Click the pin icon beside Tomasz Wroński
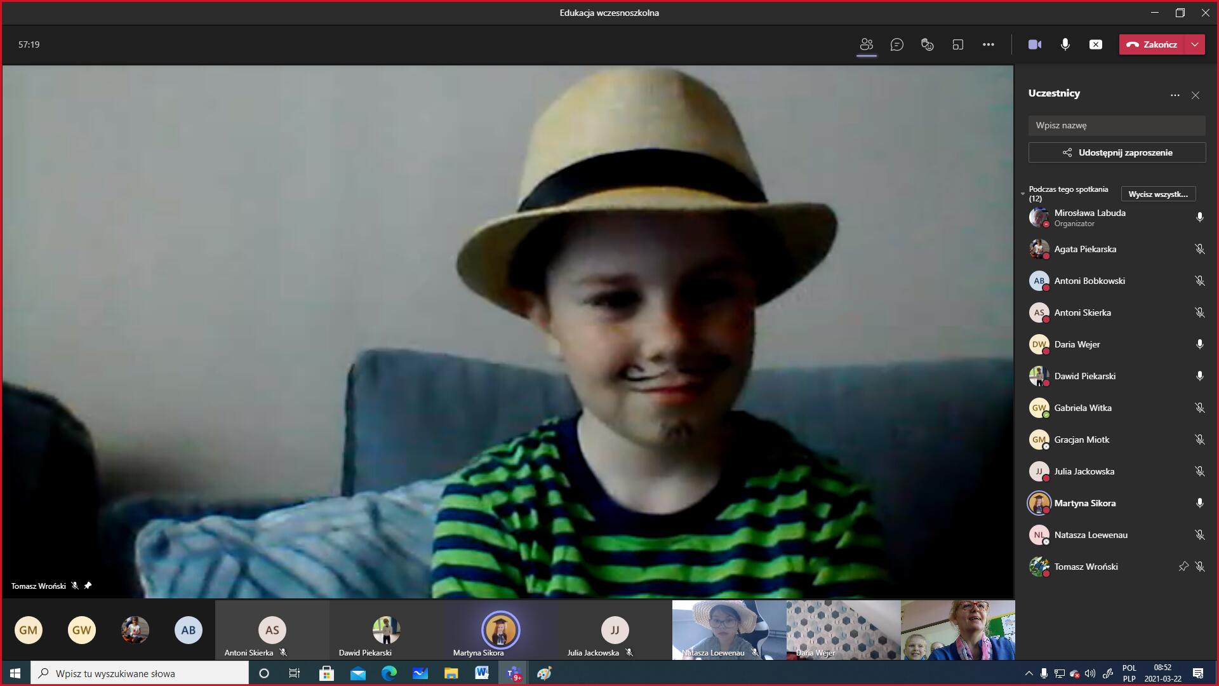The height and width of the screenshot is (686, 1219). (x=1183, y=567)
